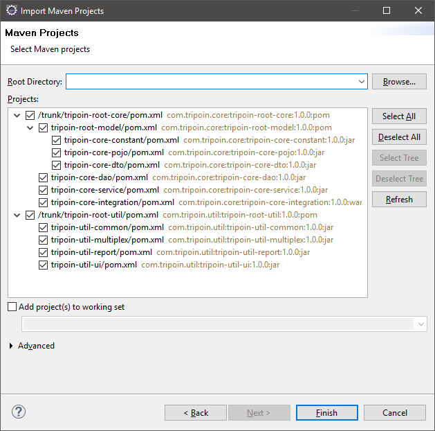Click the Deselect Tree button
This screenshot has width=435, height=431.
tap(399, 179)
